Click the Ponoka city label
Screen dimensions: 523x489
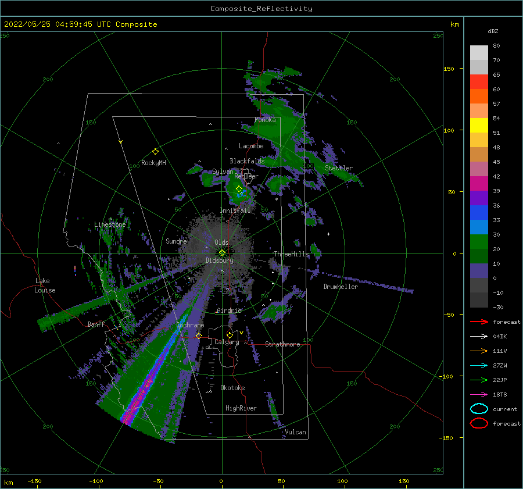(265, 120)
